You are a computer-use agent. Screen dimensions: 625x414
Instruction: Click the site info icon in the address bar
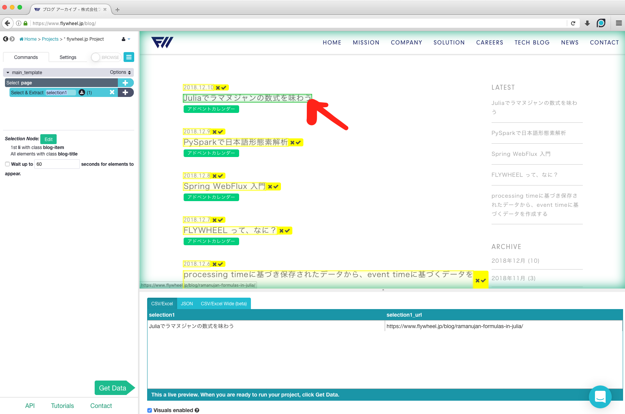(x=18, y=23)
